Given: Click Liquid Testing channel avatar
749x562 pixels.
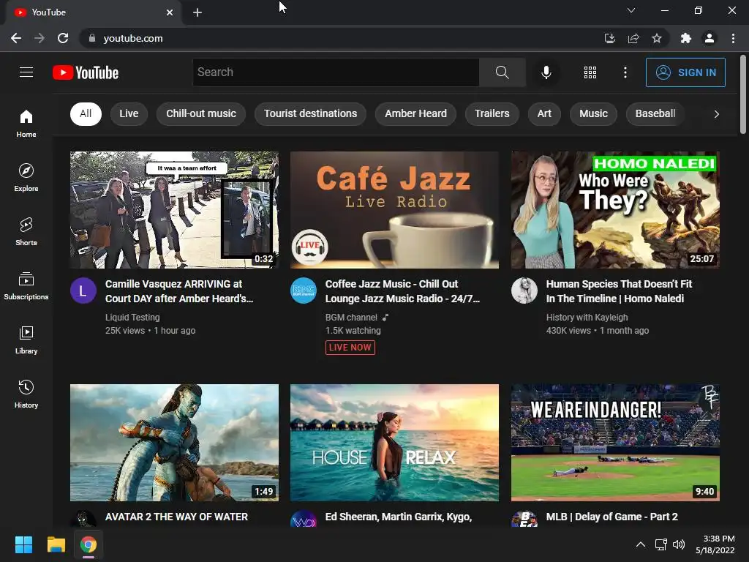Looking at the screenshot, I should 83,291.
